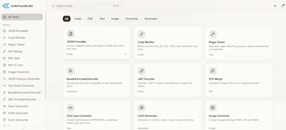Image resolution: width=286 pixels, height=130 pixels.
Task: Click the PDF Merge card icon
Action: [213, 71]
